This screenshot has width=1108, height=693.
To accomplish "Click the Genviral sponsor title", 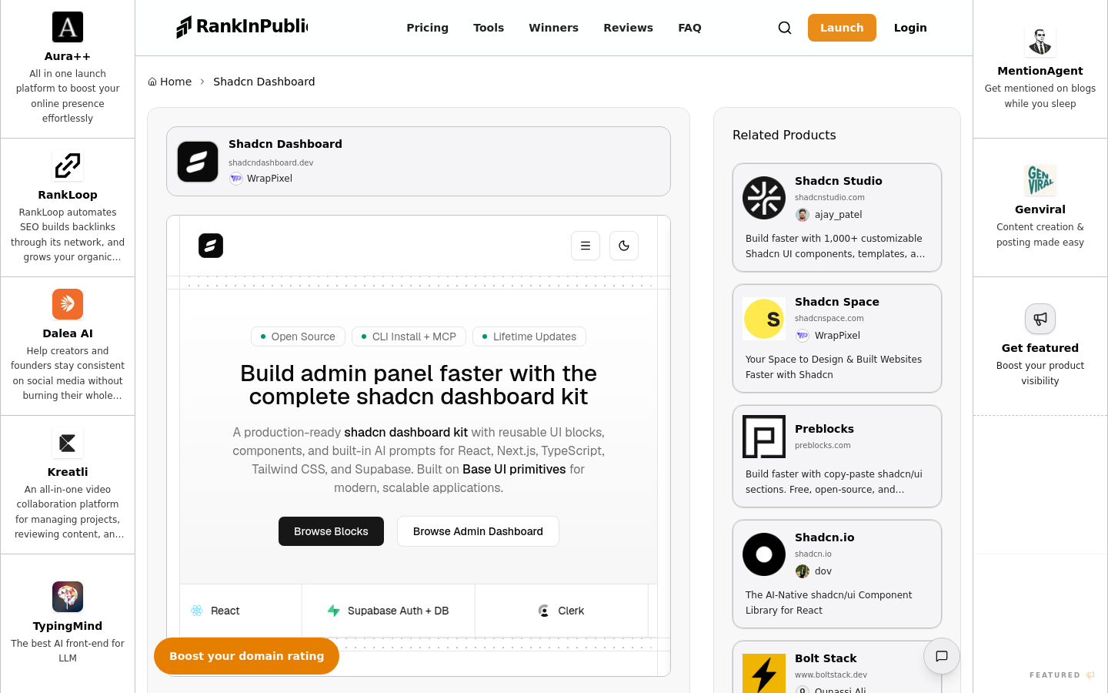I will click(1040, 209).
